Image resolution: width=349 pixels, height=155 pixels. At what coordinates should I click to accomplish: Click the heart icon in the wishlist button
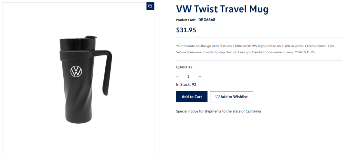coord(217,97)
